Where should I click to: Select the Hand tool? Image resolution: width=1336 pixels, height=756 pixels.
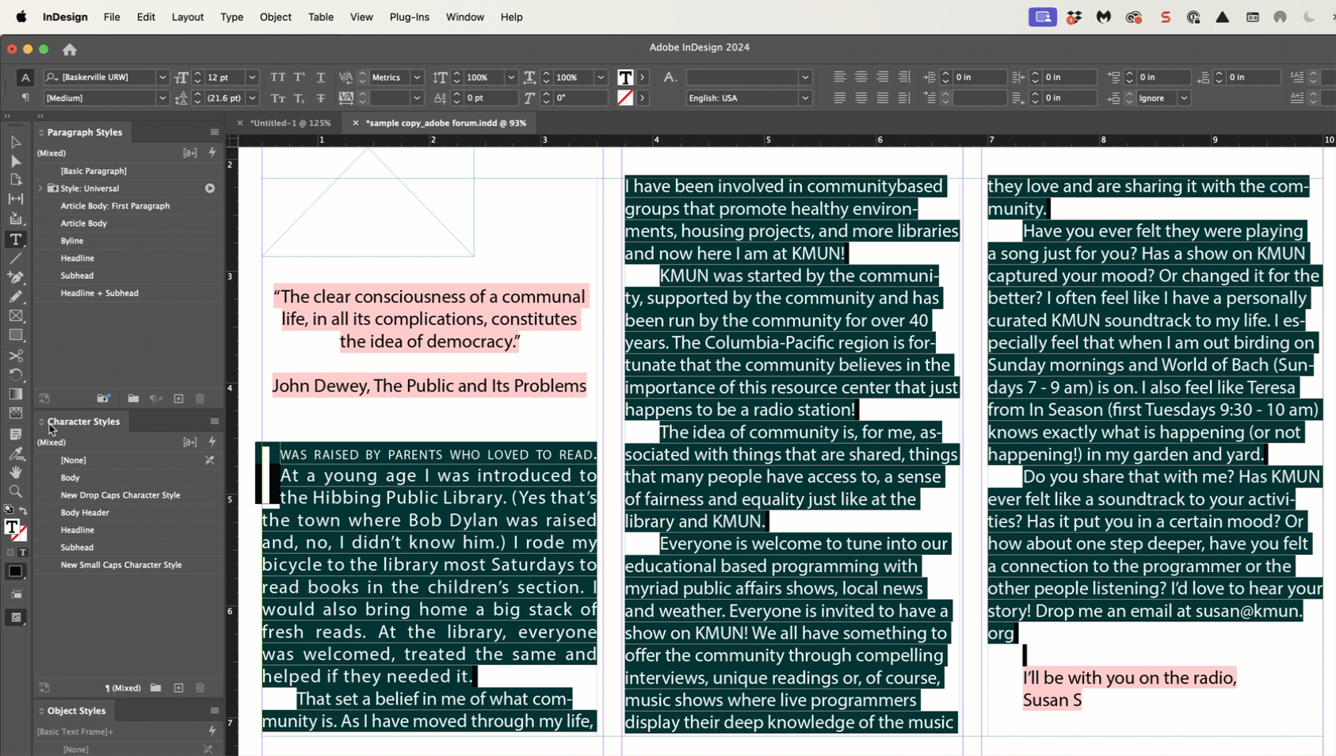15,472
